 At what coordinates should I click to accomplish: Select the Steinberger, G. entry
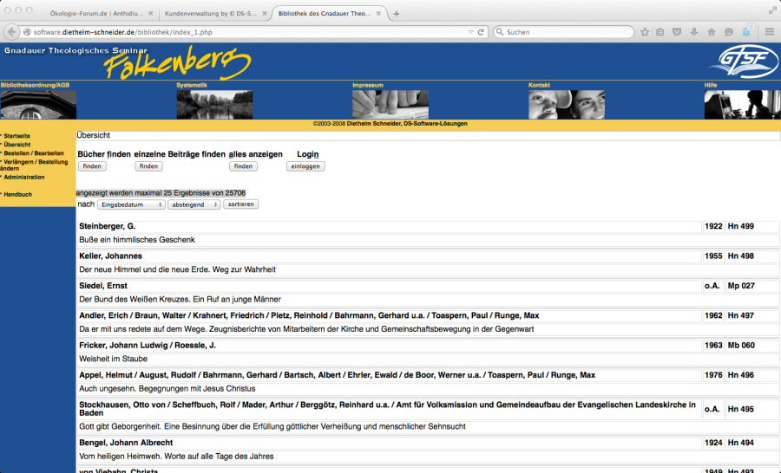point(107,226)
